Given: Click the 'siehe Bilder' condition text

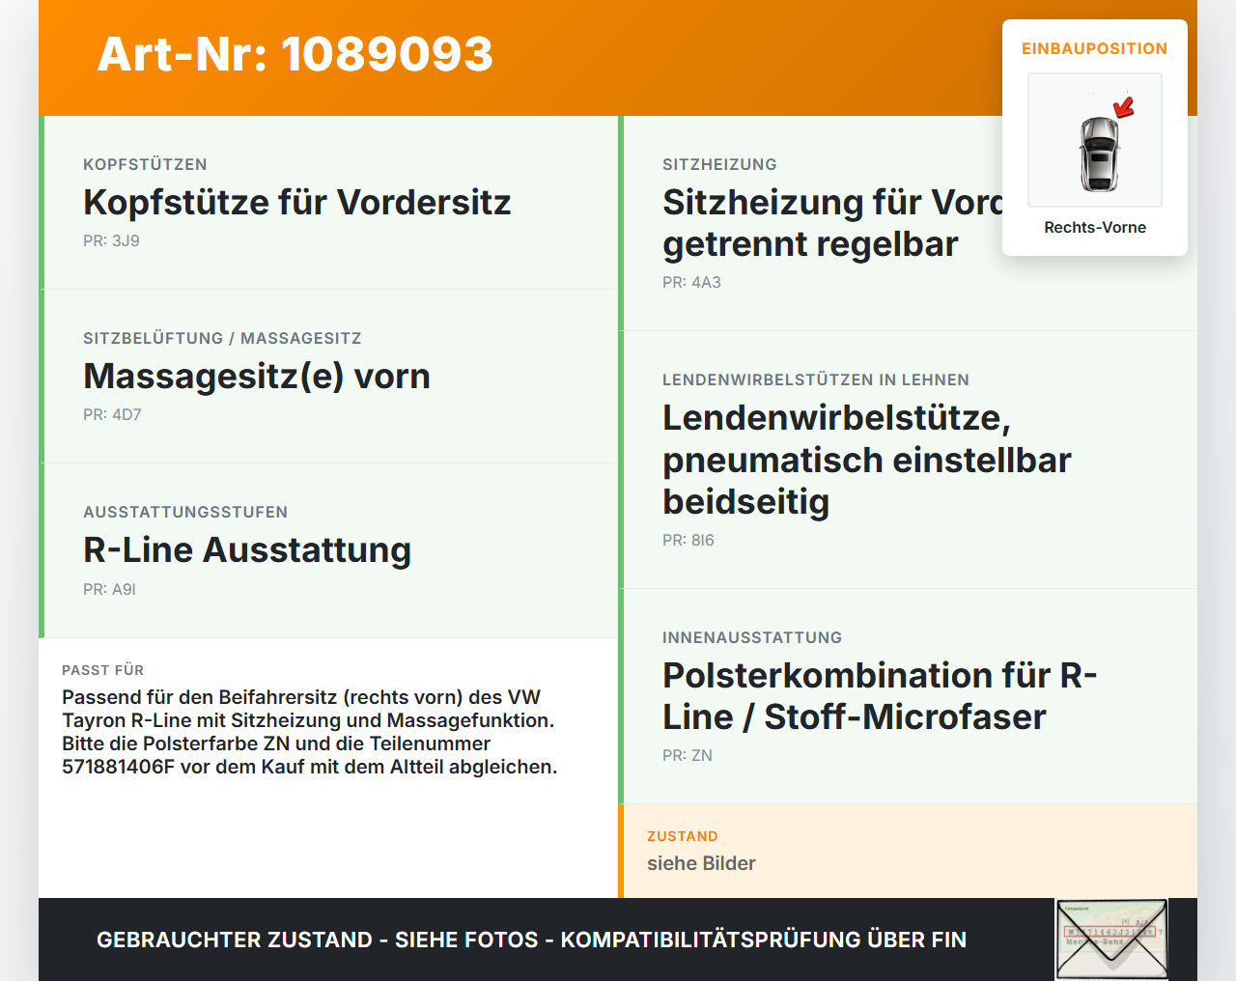Looking at the screenshot, I should coord(701,863).
